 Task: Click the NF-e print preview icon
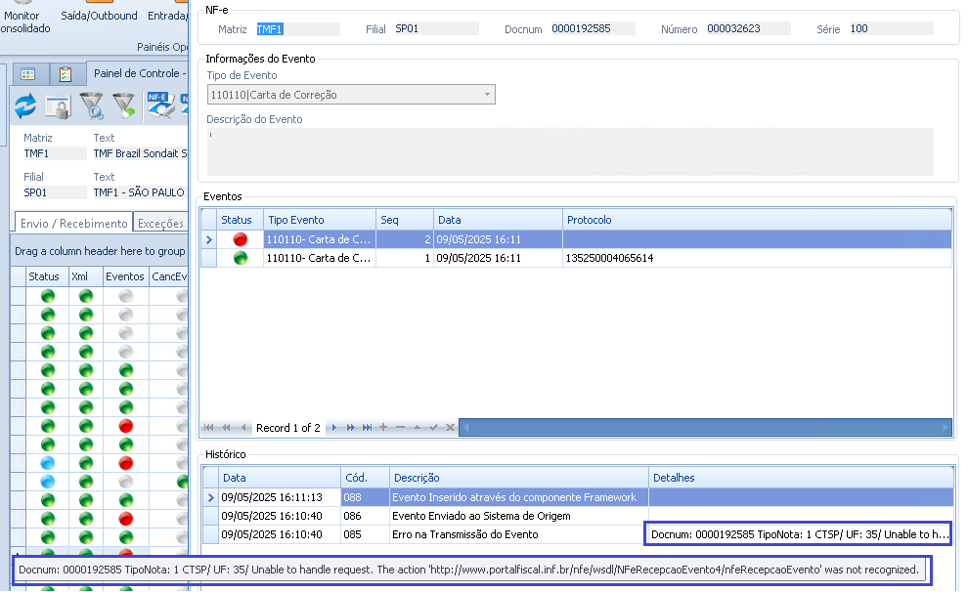point(159,106)
